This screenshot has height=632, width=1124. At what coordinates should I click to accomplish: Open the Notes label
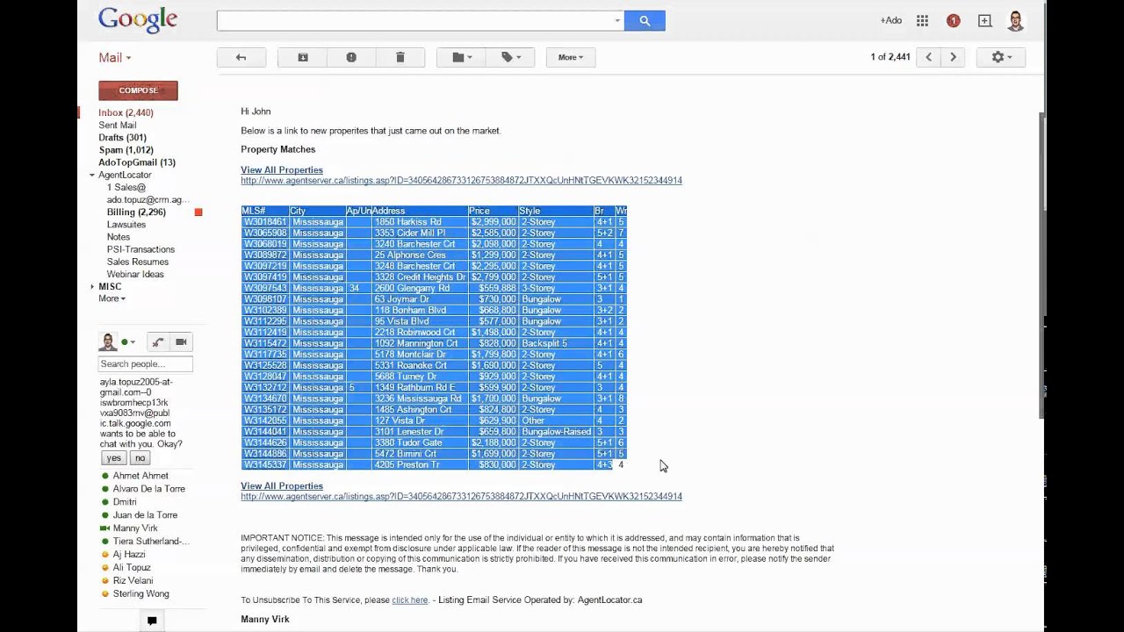click(119, 237)
